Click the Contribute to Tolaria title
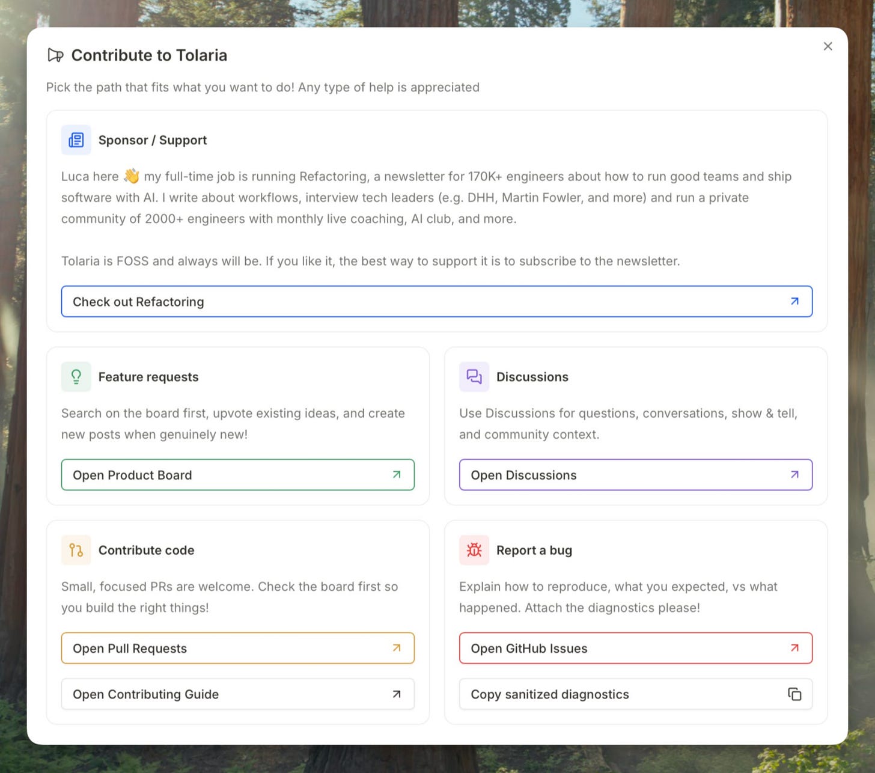Image resolution: width=875 pixels, height=773 pixels. pos(149,55)
